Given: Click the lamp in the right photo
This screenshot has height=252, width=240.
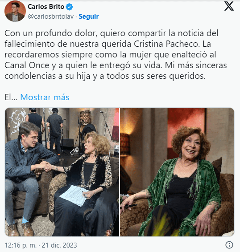Looking at the screenshot, I should click(125, 144).
